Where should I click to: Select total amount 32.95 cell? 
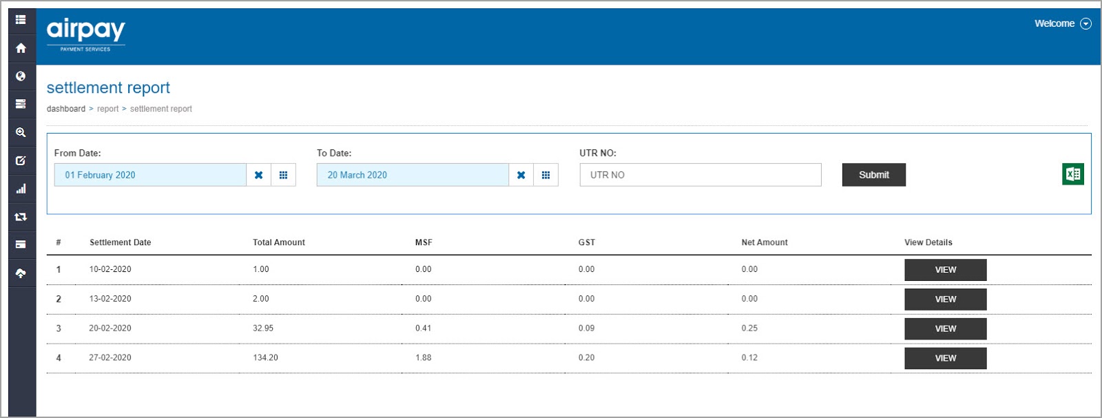263,328
